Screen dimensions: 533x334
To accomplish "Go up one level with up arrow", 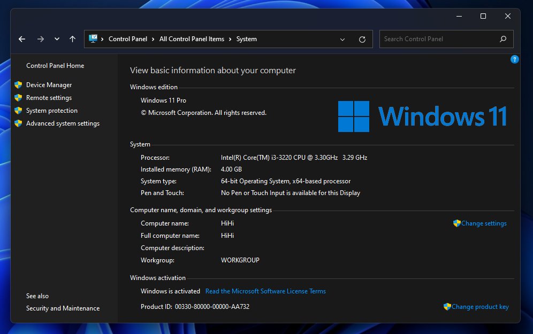I will coord(73,39).
